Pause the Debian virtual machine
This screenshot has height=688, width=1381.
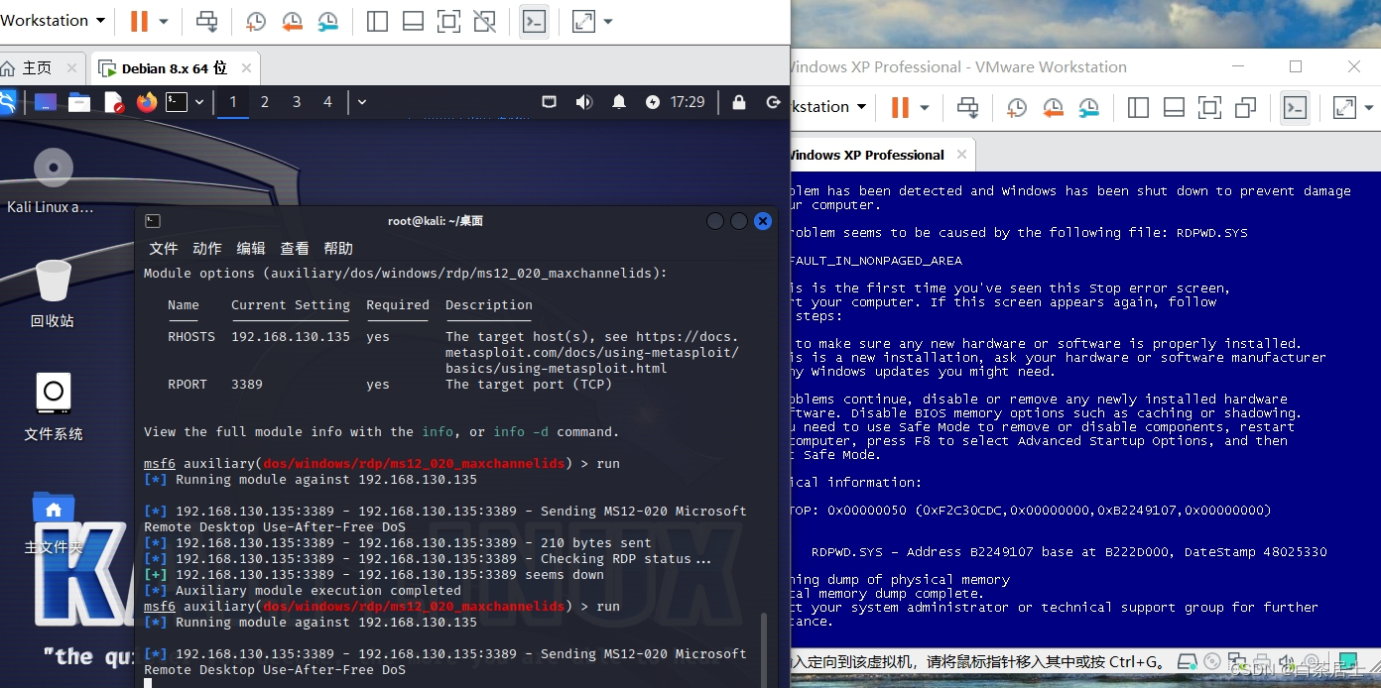[x=139, y=21]
